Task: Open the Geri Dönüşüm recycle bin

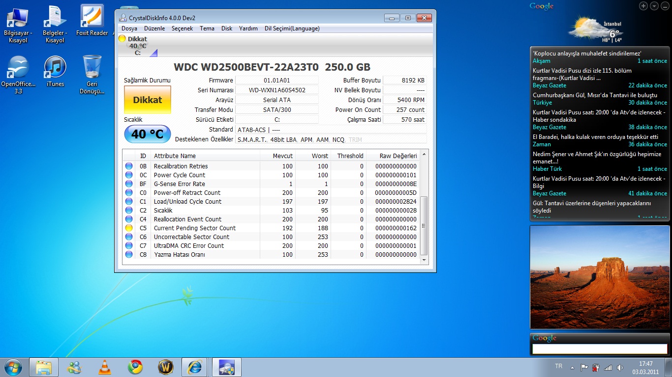Action: pyautogui.click(x=92, y=75)
